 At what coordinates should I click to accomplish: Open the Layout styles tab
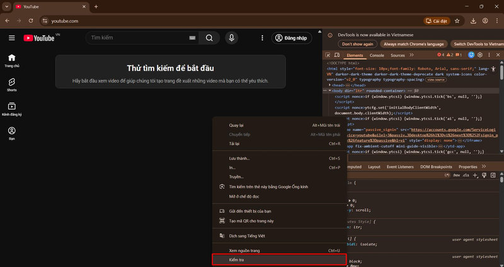pyautogui.click(x=374, y=167)
